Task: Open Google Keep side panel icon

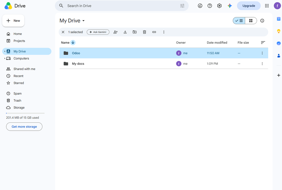Action: click(279, 31)
